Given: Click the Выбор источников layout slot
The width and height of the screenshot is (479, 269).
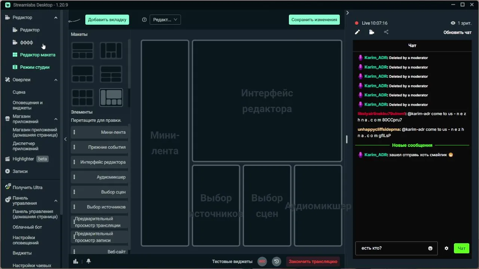Looking at the screenshot, I should (x=216, y=205).
